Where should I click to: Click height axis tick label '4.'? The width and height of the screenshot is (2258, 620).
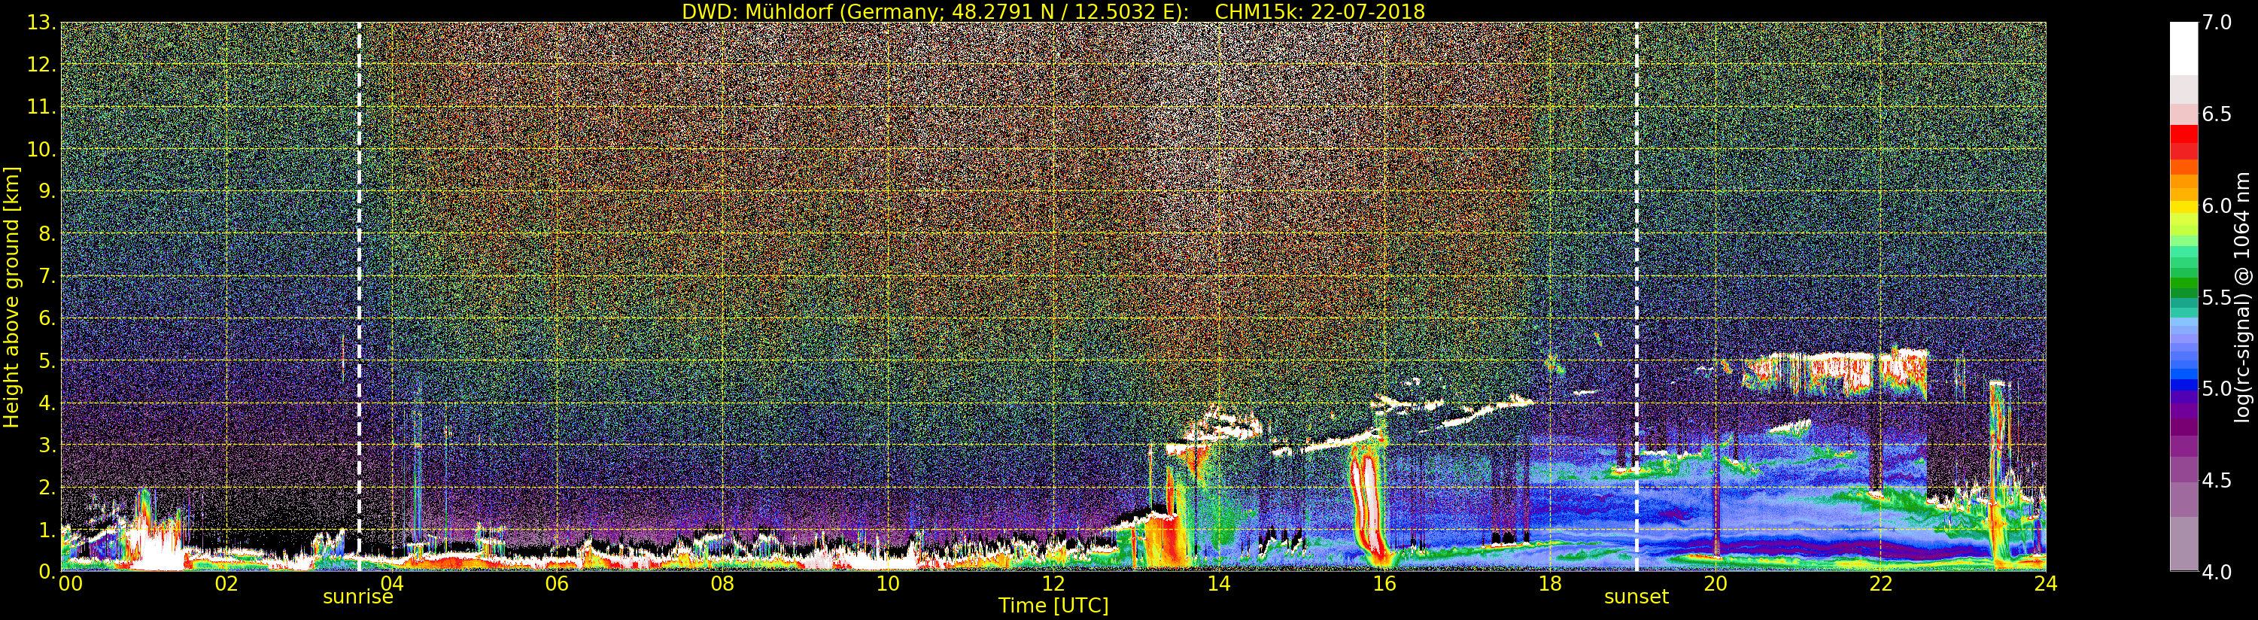click(47, 403)
